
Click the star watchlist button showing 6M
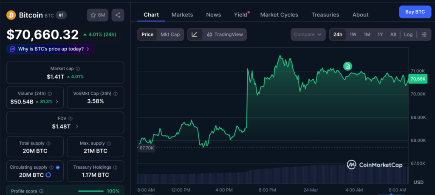click(x=97, y=15)
